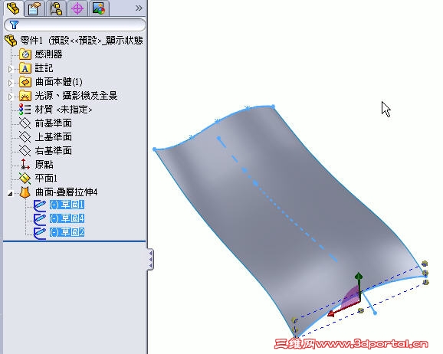The height and width of the screenshot is (354, 443).
Task: Click the 感測器 sensors folder icon
Action: pyautogui.click(x=25, y=54)
